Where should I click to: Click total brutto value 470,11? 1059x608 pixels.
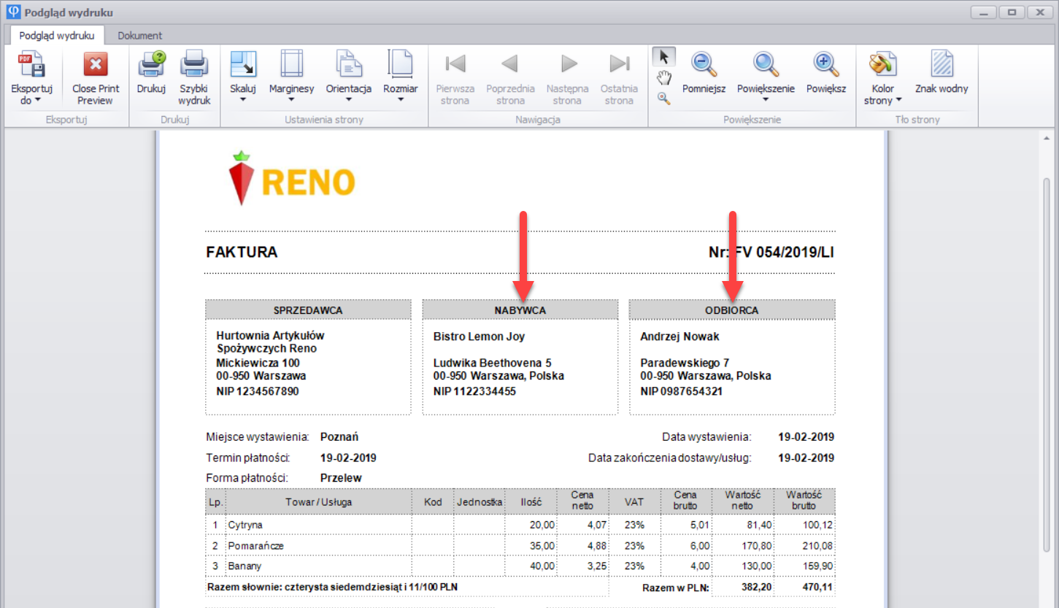[x=817, y=587]
